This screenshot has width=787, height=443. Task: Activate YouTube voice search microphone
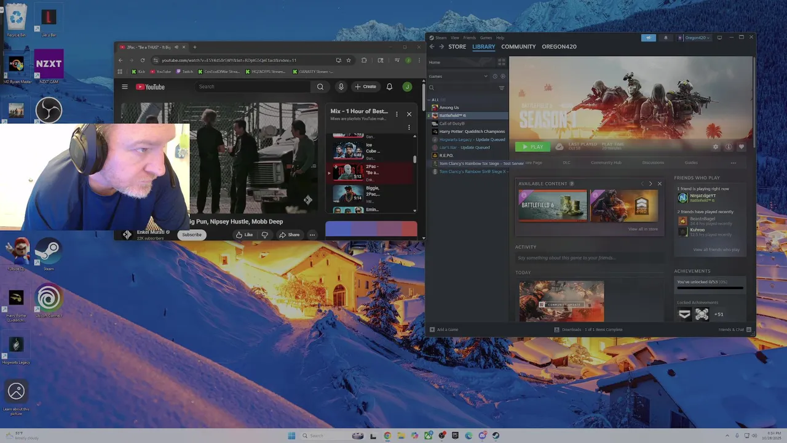click(x=341, y=87)
